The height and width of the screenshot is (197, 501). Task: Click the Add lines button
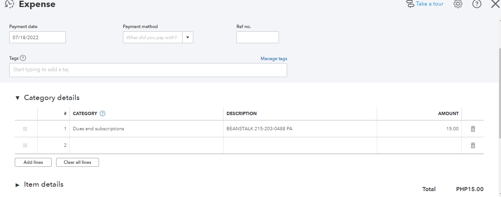(x=33, y=162)
